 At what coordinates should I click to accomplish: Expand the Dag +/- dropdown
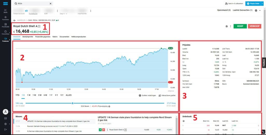tap(66, 14)
